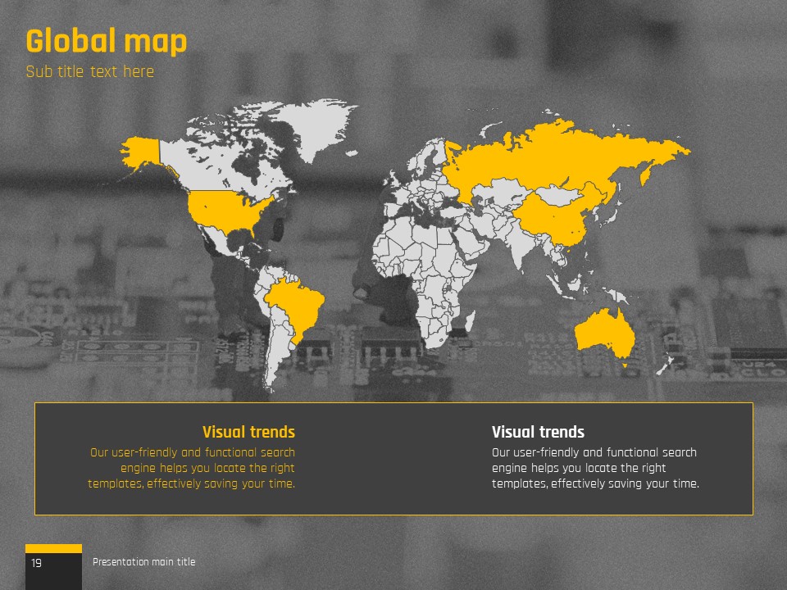Click the yellow Brazil shape

point(295,303)
